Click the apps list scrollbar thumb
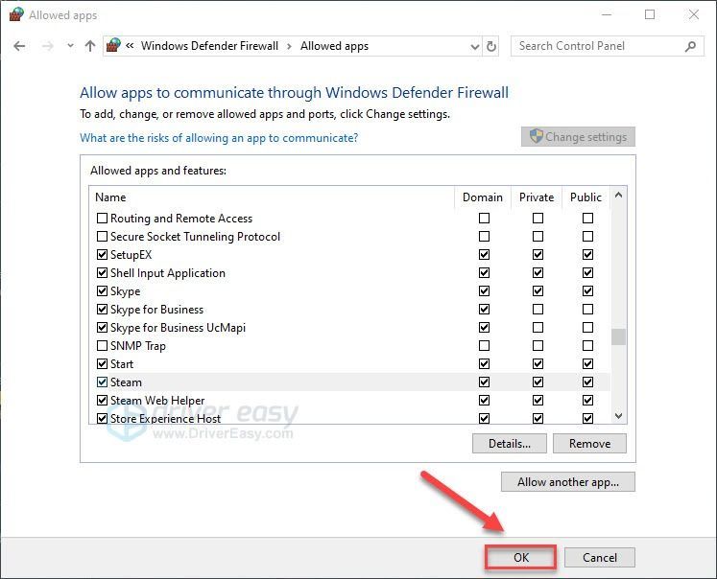The width and height of the screenshot is (717, 579). click(x=618, y=337)
